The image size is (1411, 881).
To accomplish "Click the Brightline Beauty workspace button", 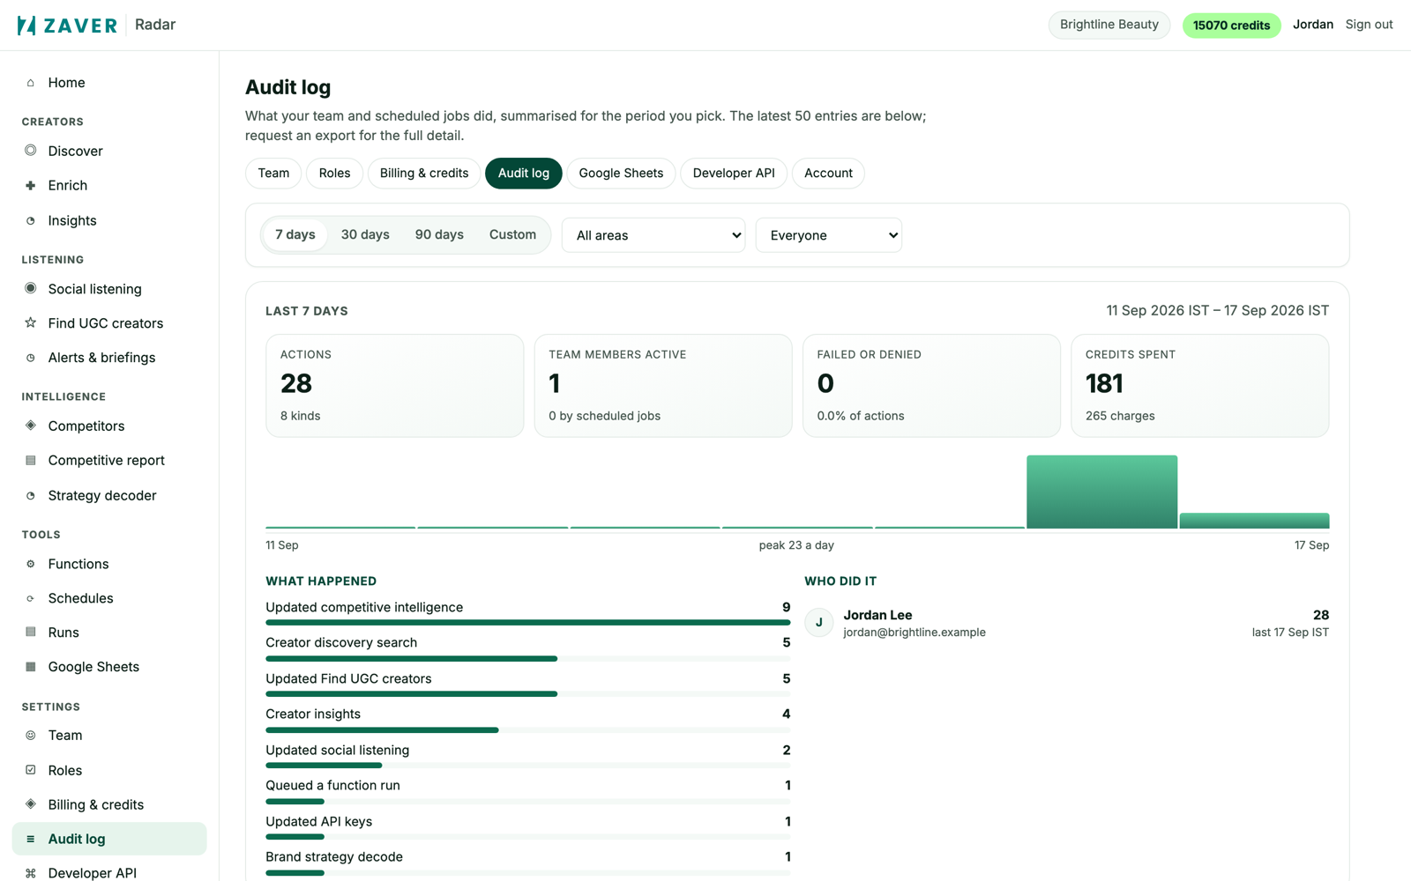I will point(1109,25).
